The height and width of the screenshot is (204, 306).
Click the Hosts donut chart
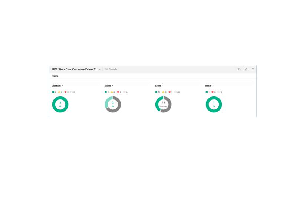pyautogui.click(x=214, y=105)
